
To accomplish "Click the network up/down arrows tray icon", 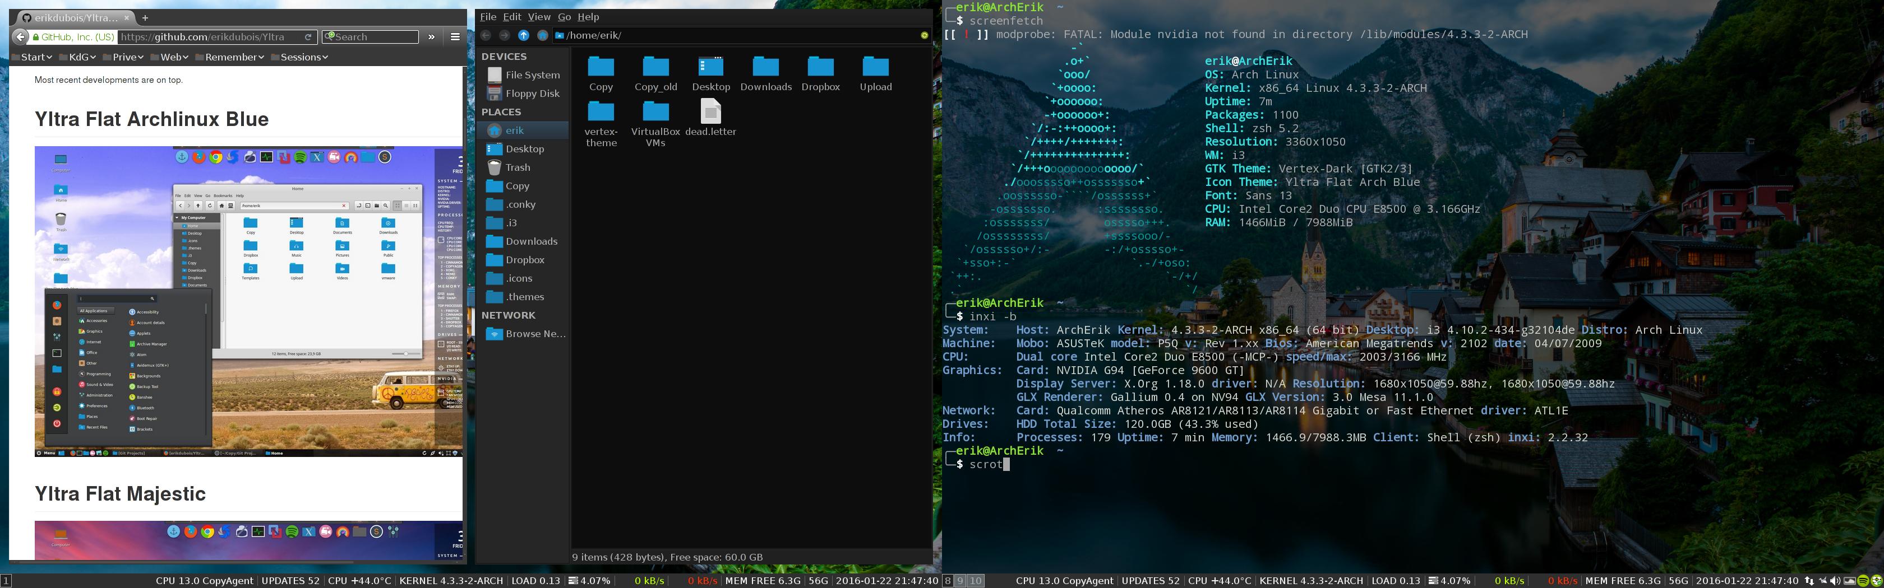I will pos(1809,581).
